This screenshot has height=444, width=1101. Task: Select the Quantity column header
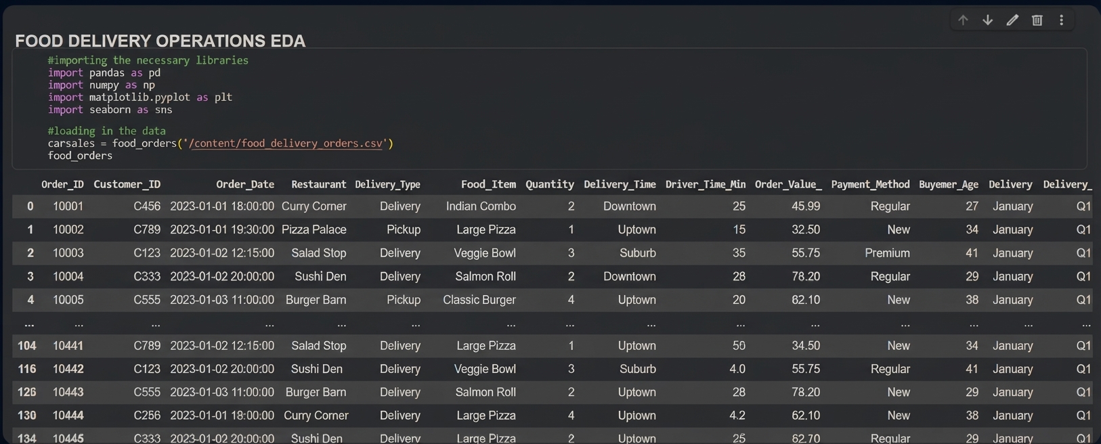coord(550,184)
